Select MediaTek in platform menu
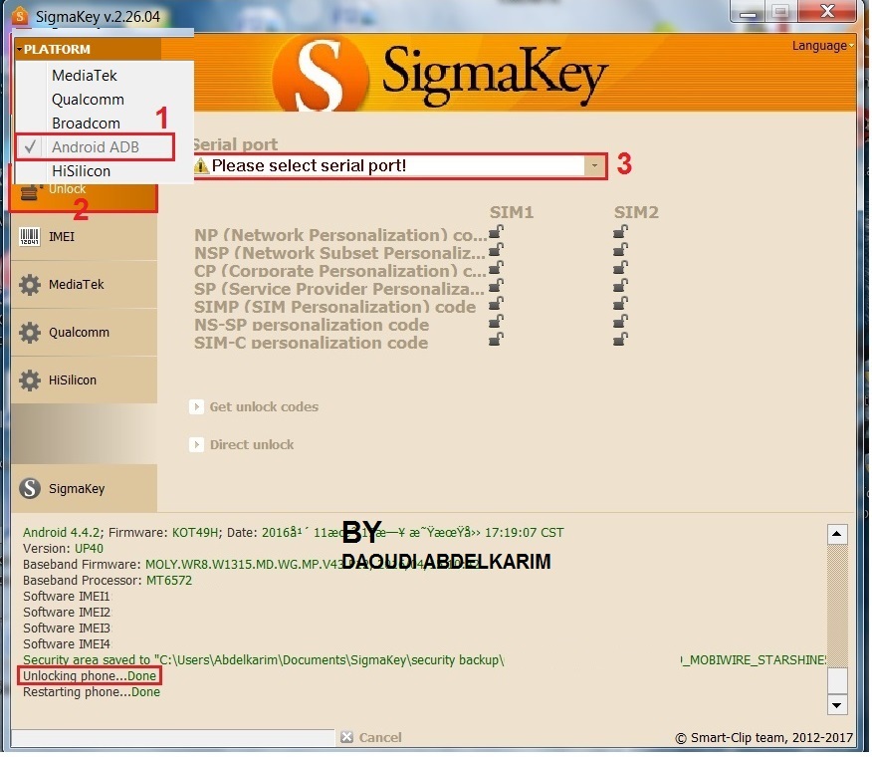Image resolution: width=872 pixels, height=757 pixels. coord(84,75)
